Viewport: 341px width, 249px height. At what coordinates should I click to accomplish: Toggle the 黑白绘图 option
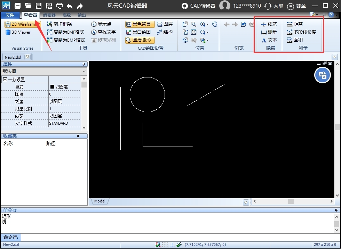138,32
